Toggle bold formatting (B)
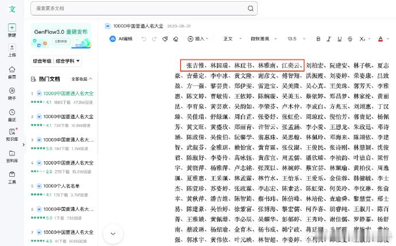396x246 pixels. tap(318, 39)
